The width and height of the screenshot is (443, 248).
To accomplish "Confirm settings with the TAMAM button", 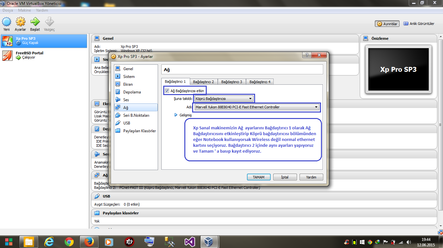I will (259, 177).
